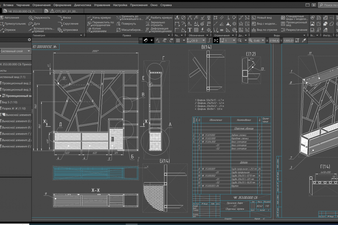Open the tree panel settings gear
338x225 pixels.
click(x=29, y=40)
